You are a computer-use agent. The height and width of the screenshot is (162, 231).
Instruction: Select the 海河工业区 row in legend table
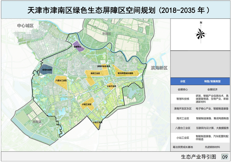(200, 118)
